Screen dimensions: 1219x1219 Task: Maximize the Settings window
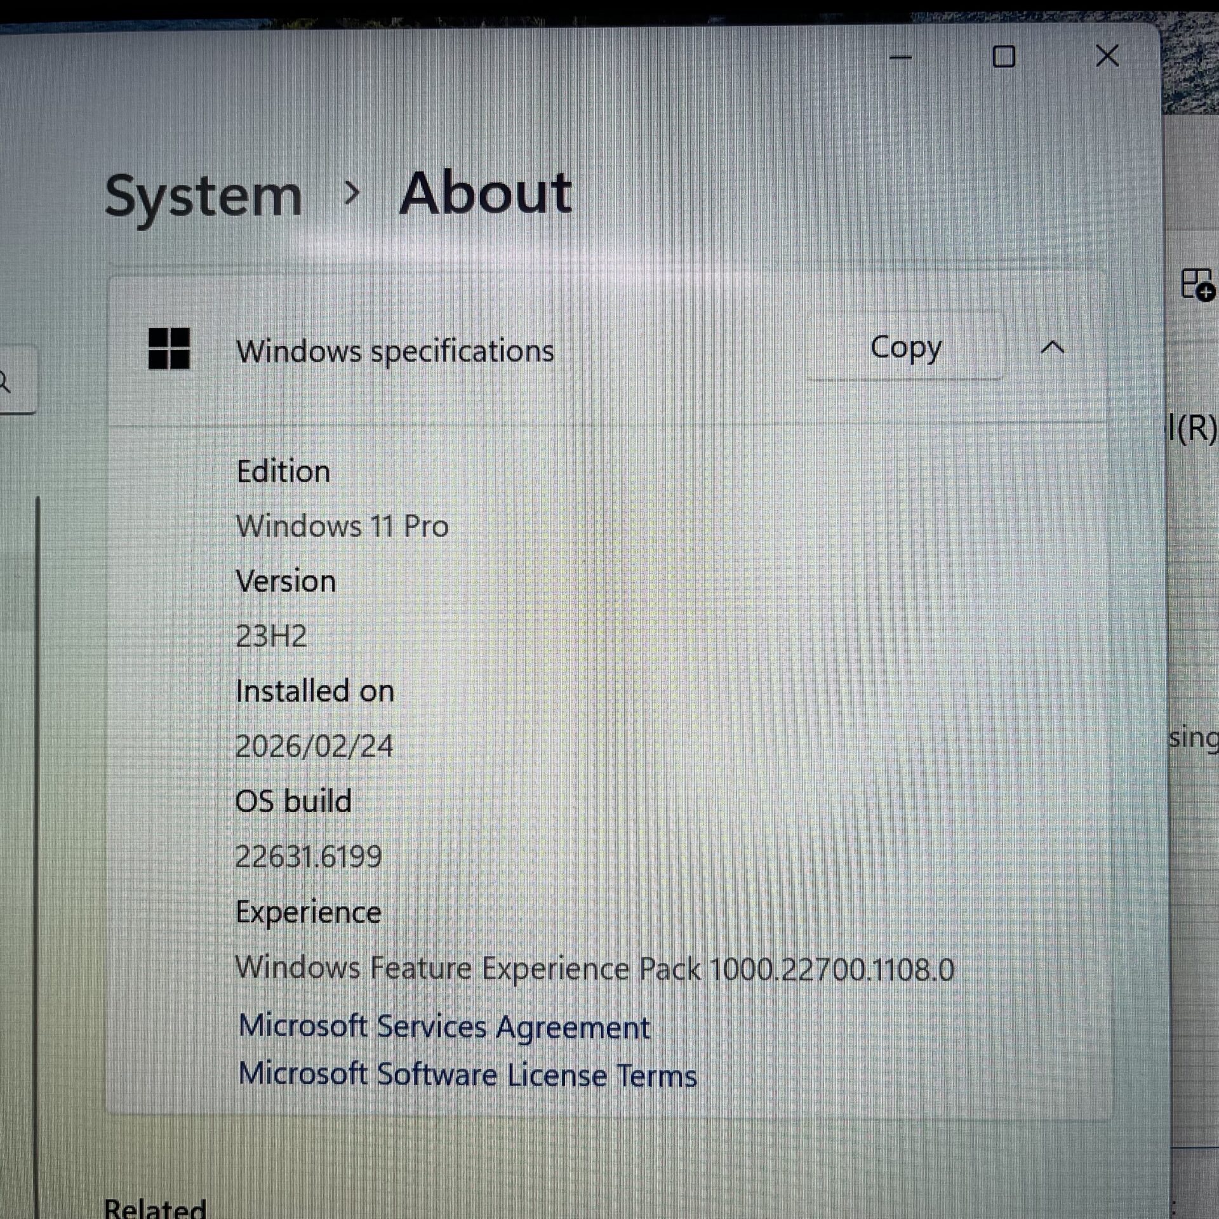coord(1004,57)
